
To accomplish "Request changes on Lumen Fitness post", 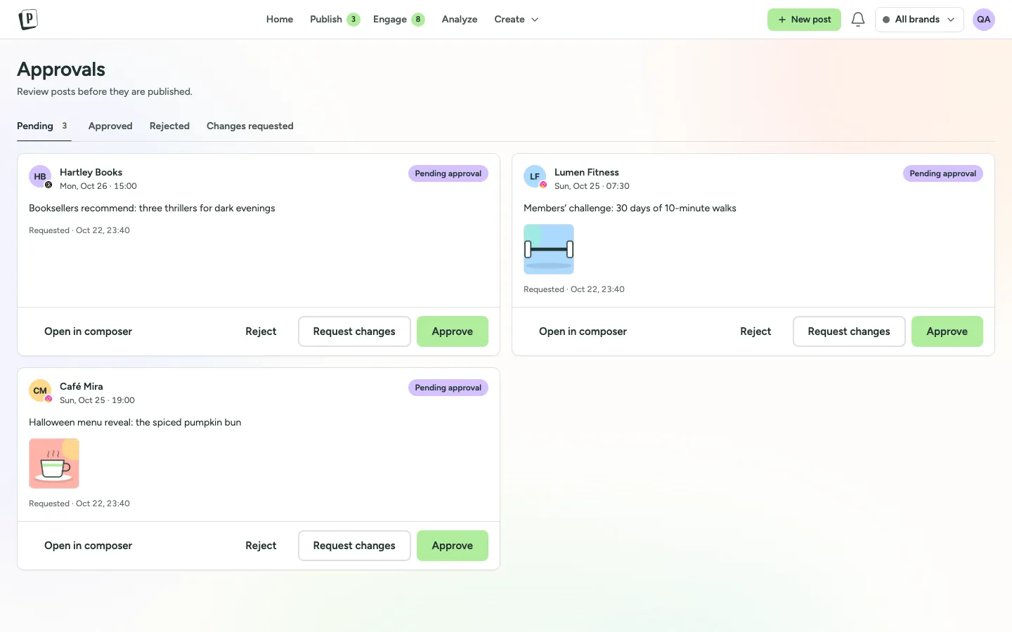I will (x=849, y=331).
